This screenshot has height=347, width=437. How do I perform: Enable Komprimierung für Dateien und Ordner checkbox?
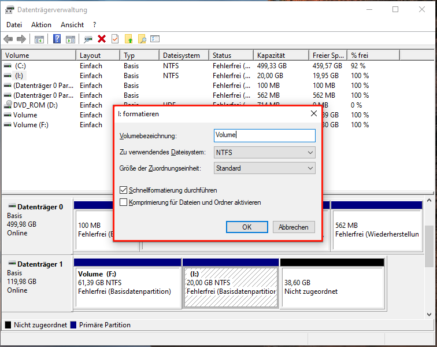123,202
